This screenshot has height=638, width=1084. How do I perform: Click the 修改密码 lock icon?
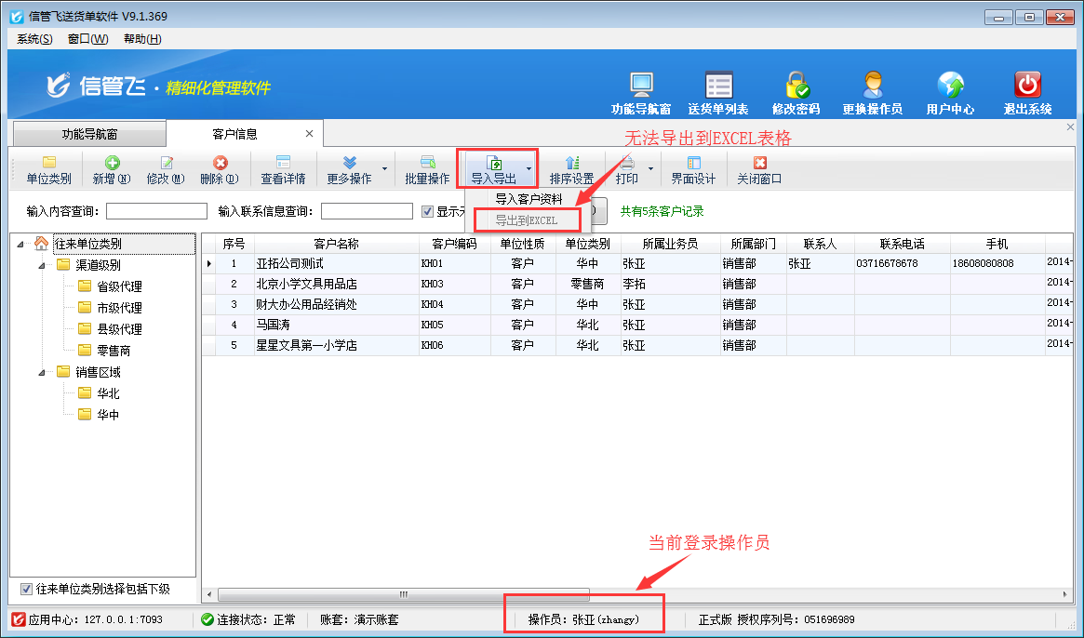click(x=796, y=86)
